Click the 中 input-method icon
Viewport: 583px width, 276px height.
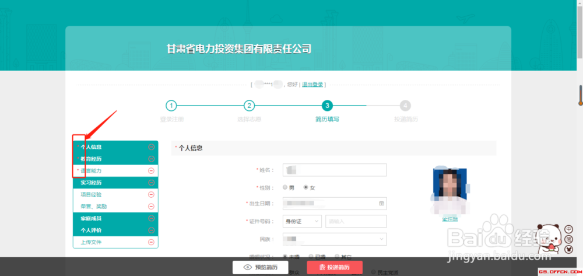568,229
